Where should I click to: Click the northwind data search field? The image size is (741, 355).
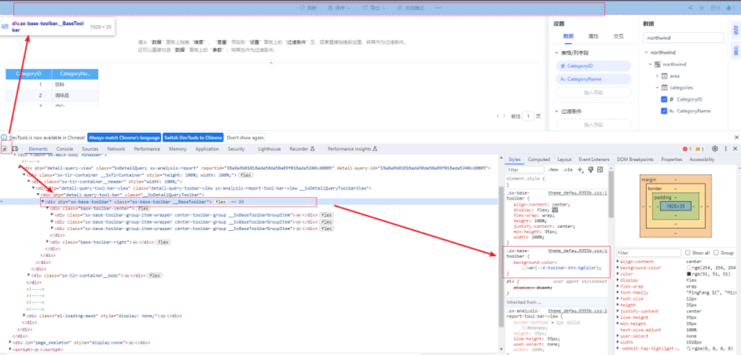coord(684,37)
